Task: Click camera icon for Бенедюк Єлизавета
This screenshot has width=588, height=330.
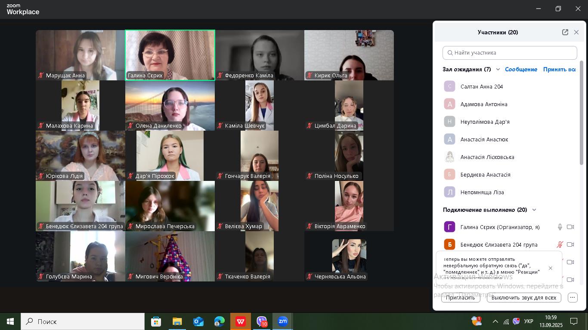Action: coord(570,244)
